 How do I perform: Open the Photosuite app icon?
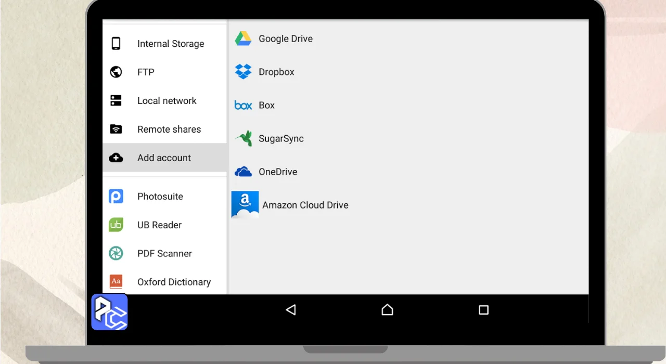tap(116, 197)
